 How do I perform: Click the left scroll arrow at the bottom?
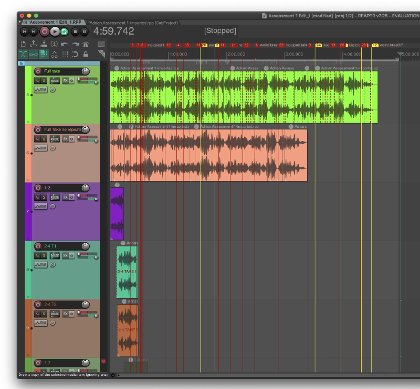[113, 375]
